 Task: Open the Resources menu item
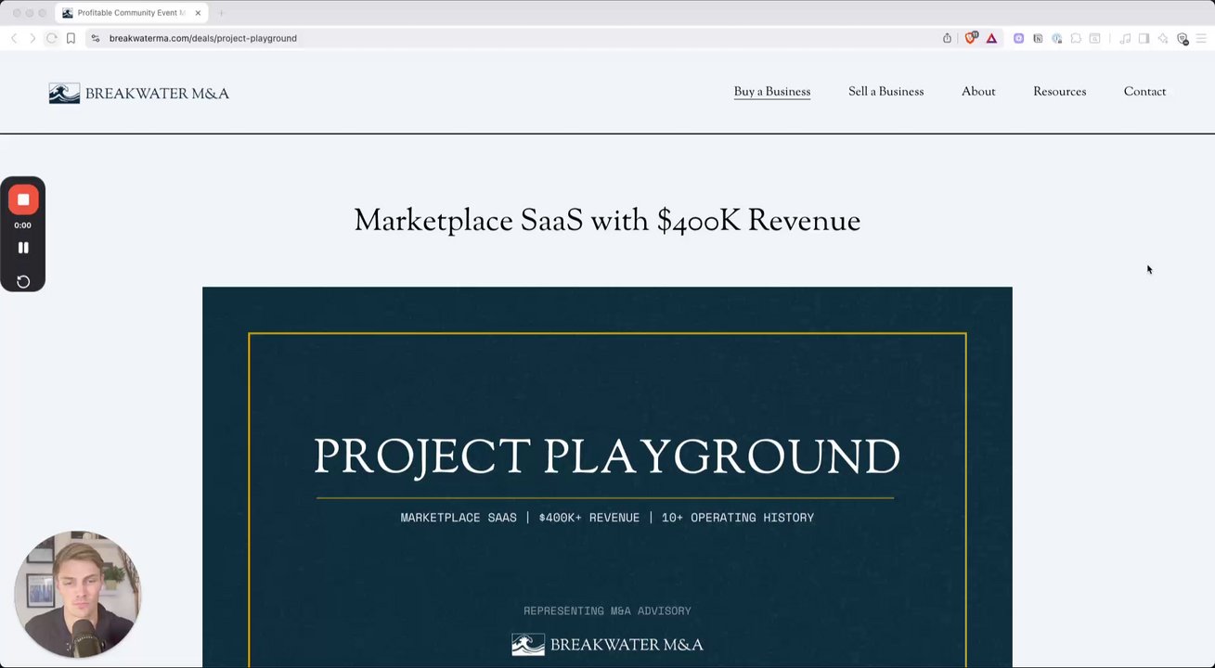point(1059,91)
